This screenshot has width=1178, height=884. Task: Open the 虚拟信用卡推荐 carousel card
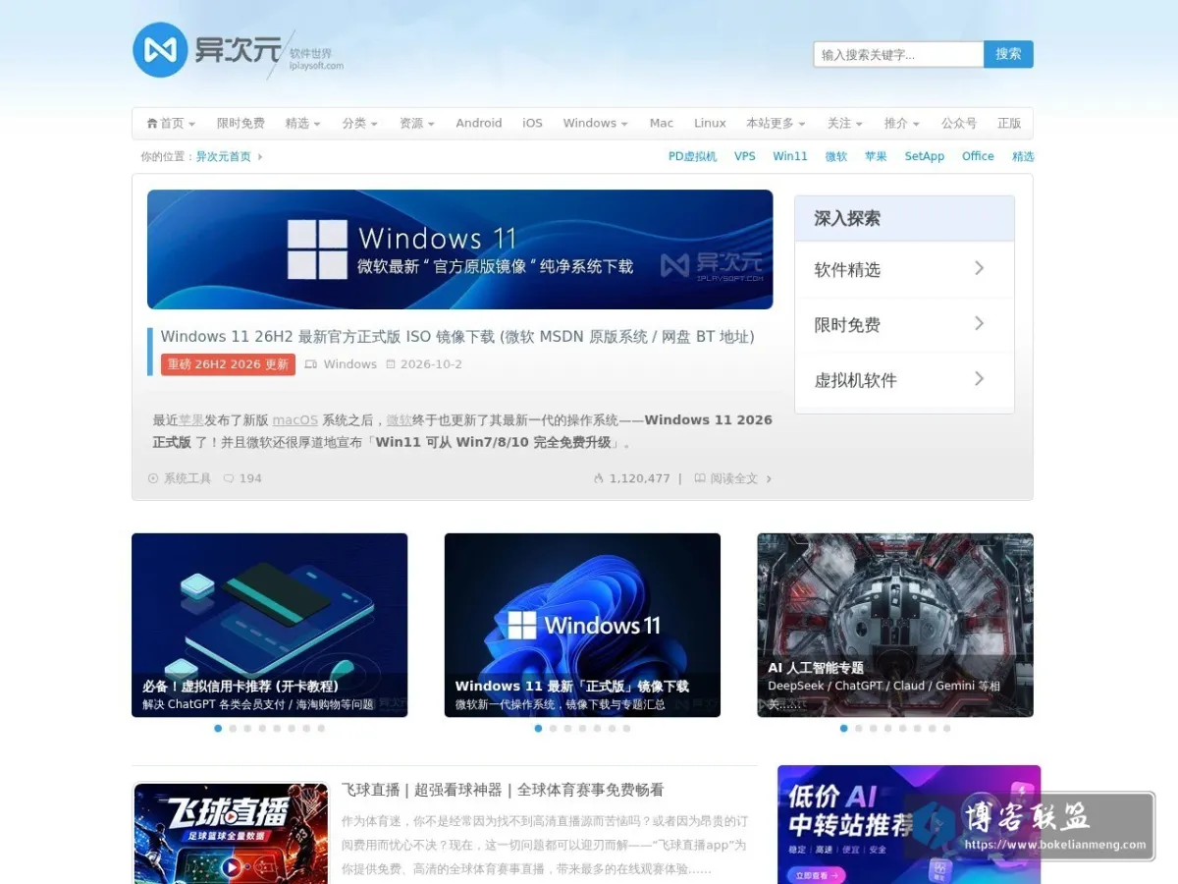pos(269,625)
